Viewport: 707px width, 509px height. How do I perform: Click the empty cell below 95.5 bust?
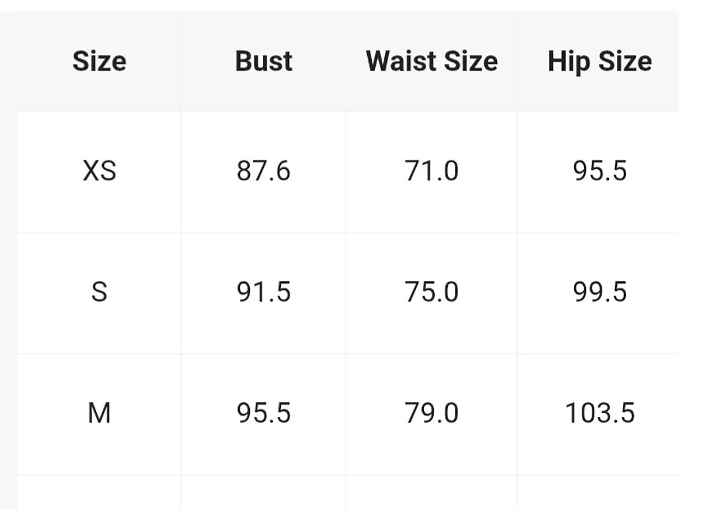coord(264,492)
